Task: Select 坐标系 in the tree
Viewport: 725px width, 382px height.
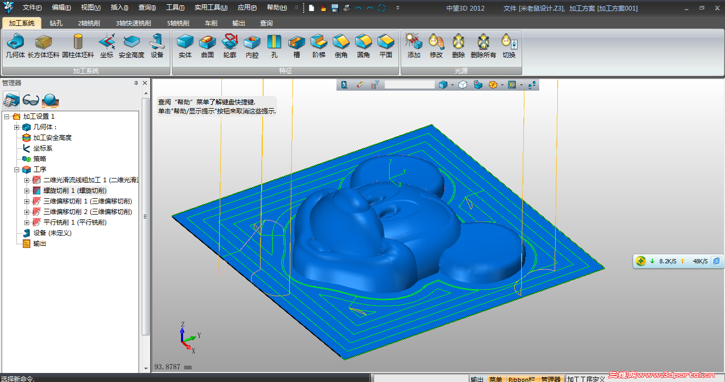Action: pyautogui.click(x=42, y=148)
